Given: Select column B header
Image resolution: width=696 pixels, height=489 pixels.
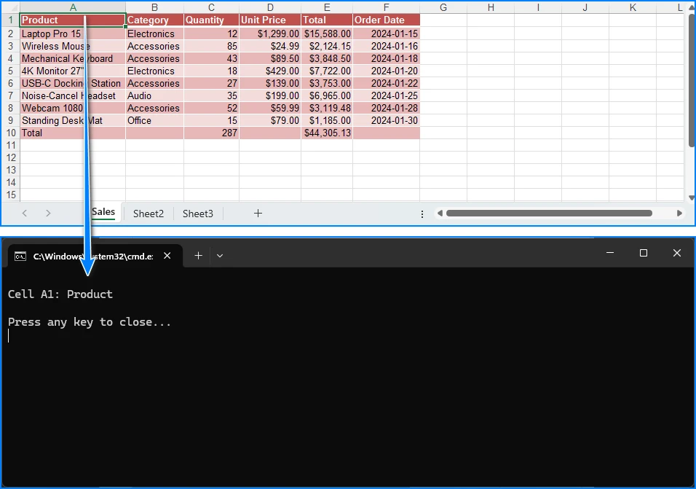Looking at the screenshot, I should point(154,7).
